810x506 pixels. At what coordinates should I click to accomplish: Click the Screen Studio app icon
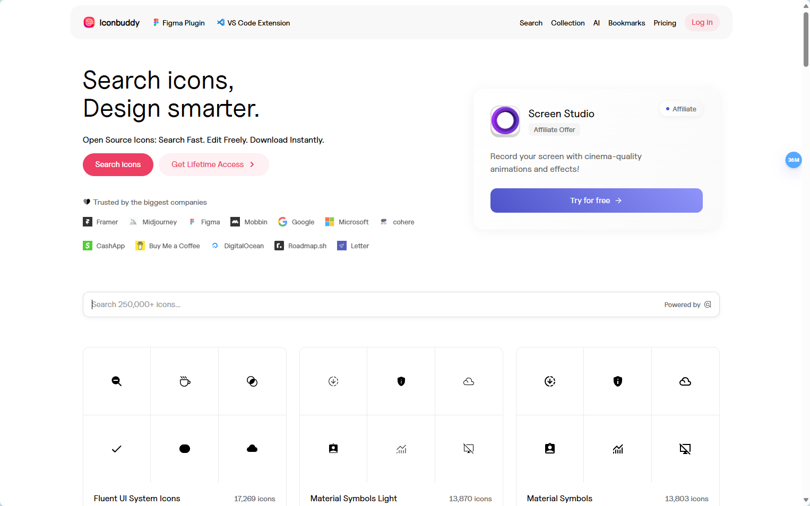505,121
